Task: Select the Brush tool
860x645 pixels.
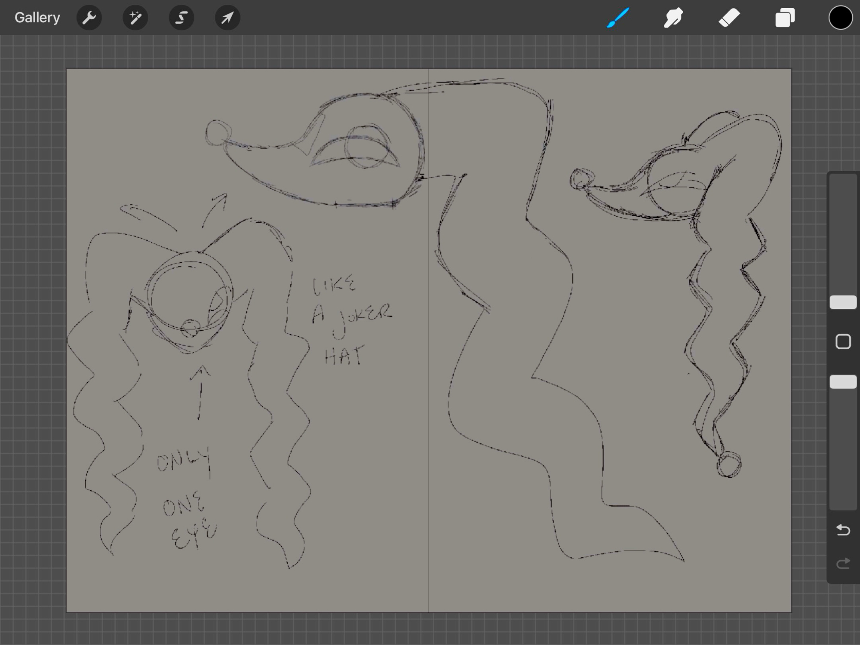Action: pyautogui.click(x=618, y=18)
